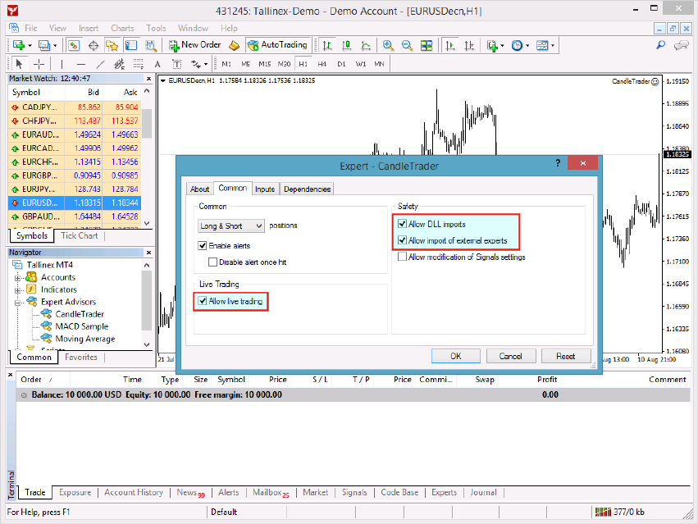Click OK in the Expert dialog
Screen dimensions: 698x524
click(x=456, y=356)
